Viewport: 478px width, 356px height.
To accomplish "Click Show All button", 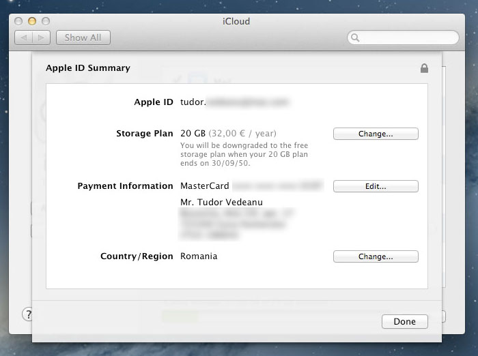I will [x=83, y=38].
